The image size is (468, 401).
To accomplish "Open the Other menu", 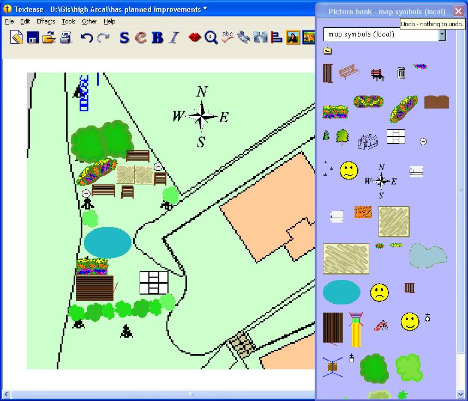I will coord(89,21).
